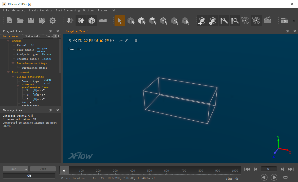Open the Run button dropdown arrow

click(26, 169)
